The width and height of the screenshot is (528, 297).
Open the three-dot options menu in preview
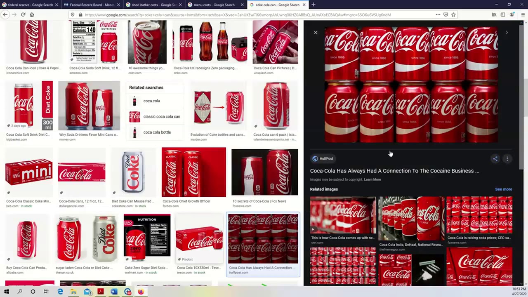tap(507, 158)
